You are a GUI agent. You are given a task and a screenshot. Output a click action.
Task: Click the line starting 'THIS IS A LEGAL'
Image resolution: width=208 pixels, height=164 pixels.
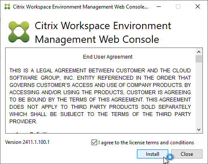pos(100,71)
